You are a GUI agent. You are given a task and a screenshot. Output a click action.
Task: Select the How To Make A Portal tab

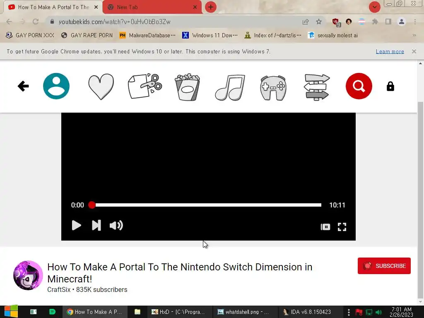click(x=53, y=7)
